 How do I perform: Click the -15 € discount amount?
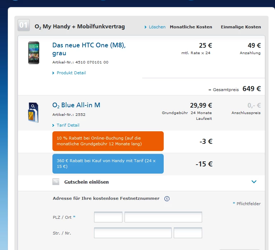pyautogui.click(x=204, y=164)
